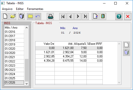Click the Alíquota cell 14,00
The width and height of the screenshot is (133, 90).
(x=80, y=61)
